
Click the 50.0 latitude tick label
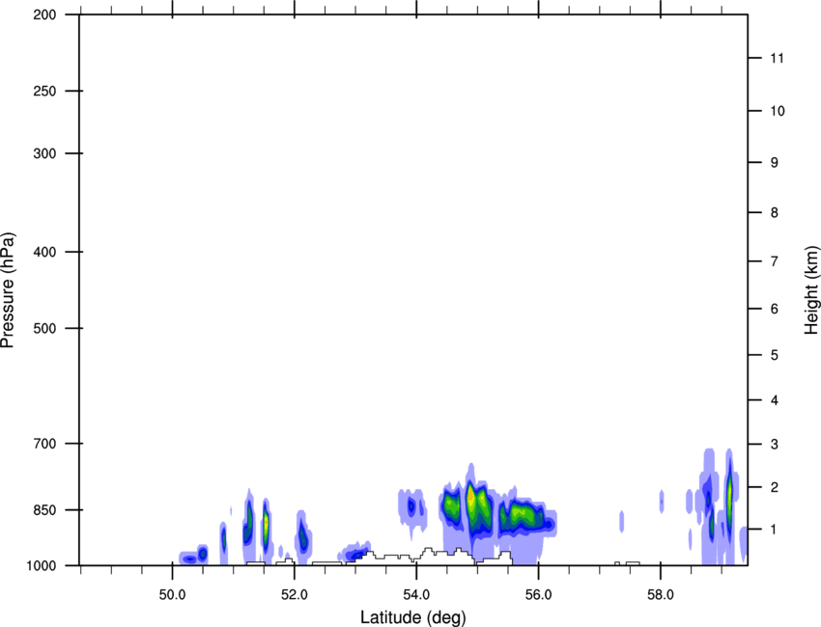172,594
